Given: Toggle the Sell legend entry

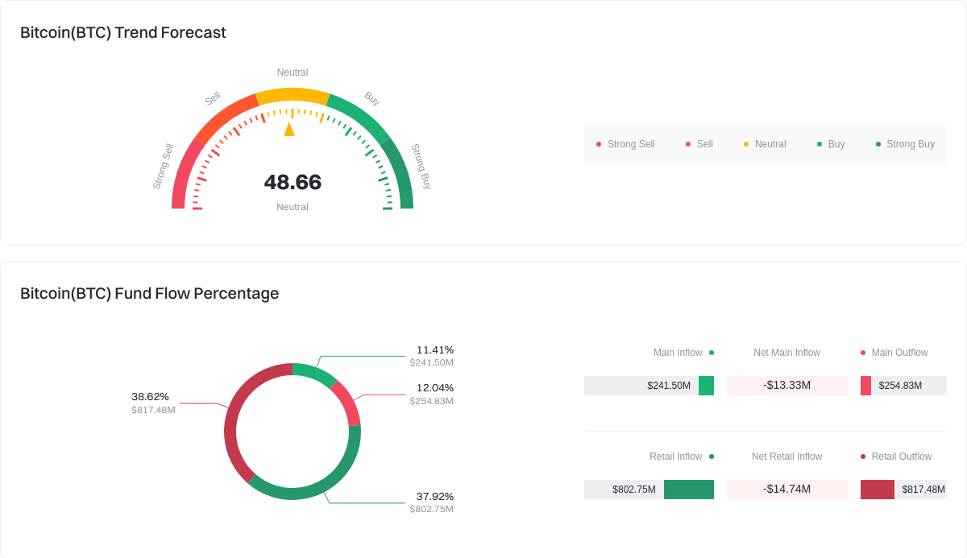Looking at the screenshot, I should (x=699, y=144).
